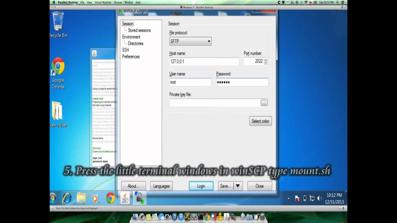Open the Finder icon in the macOS Dock
Screen dimensions: 397x223
click(x=135, y=217)
